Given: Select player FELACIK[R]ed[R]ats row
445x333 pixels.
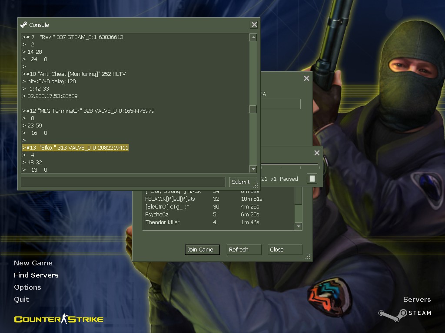Looking at the screenshot, I should [x=219, y=199].
